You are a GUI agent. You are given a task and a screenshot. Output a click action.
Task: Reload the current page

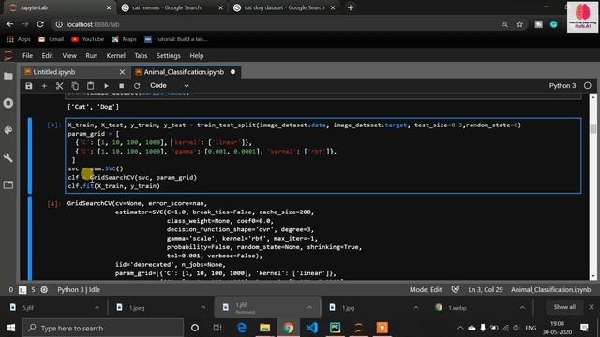(40, 24)
